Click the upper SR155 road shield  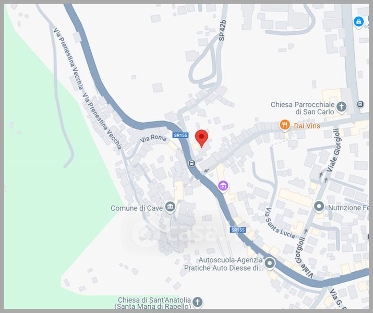coord(181,135)
